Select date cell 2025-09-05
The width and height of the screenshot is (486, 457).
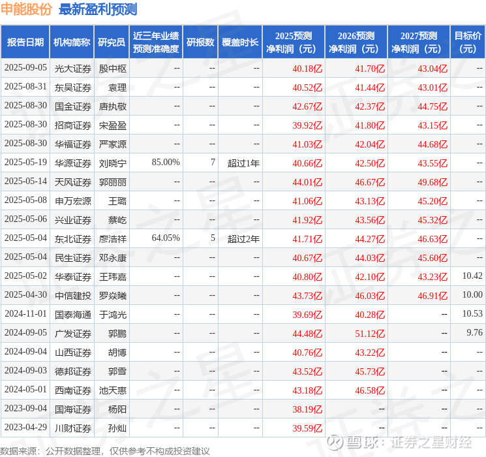pos(25,68)
